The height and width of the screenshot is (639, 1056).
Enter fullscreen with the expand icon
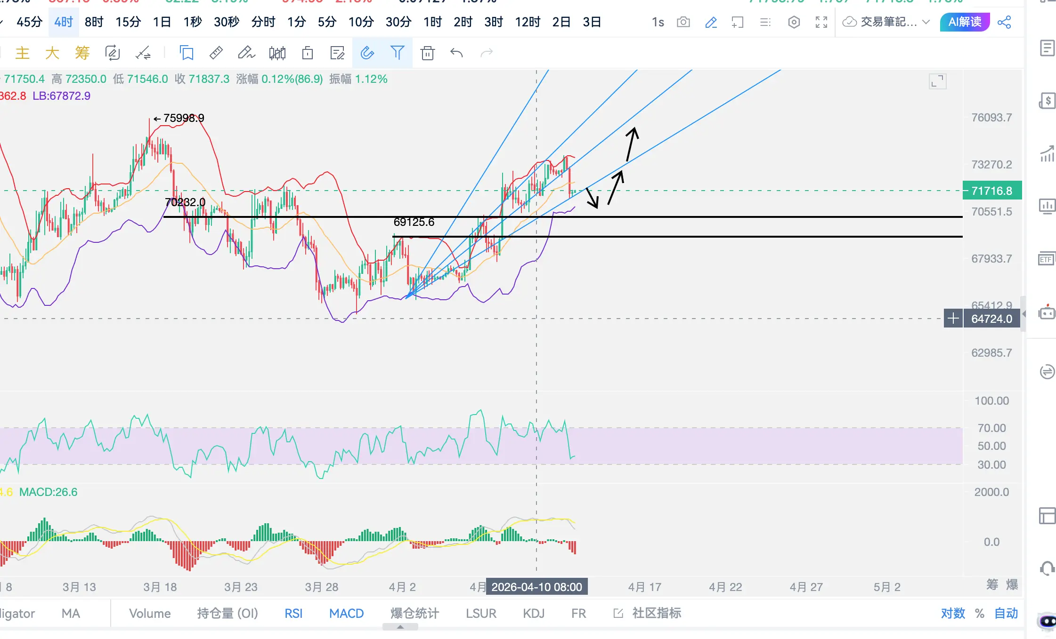pos(821,22)
